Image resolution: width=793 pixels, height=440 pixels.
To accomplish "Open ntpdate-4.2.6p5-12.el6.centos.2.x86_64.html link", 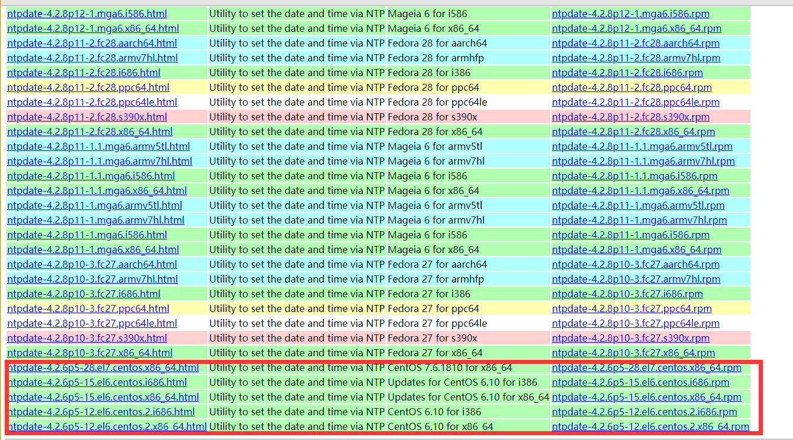I will tap(108, 426).
